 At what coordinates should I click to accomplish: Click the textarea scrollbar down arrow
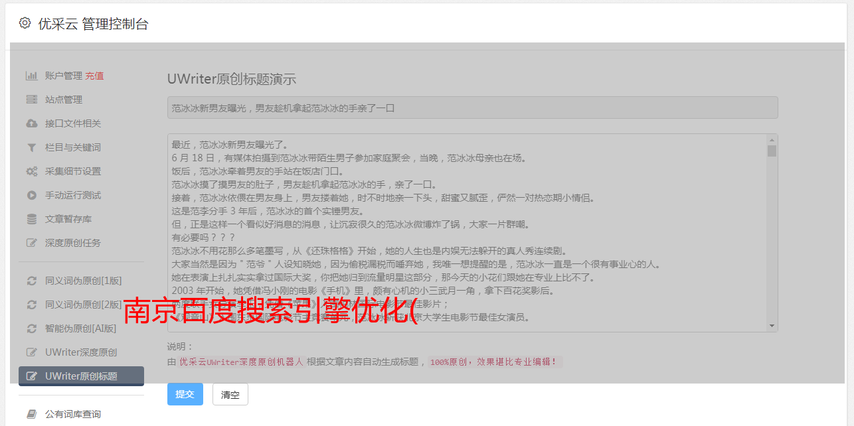(x=772, y=326)
